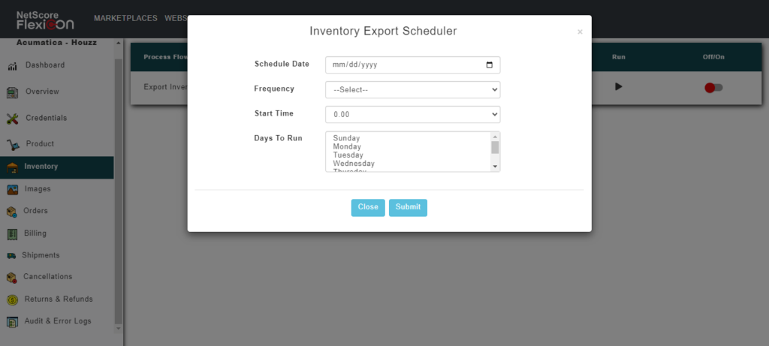This screenshot has width=769, height=346.
Task: Select Monday in Days To Run list
Action: pyautogui.click(x=345, y=147)
